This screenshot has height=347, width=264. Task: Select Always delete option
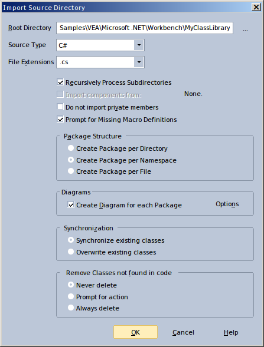(x=71, y=308)
